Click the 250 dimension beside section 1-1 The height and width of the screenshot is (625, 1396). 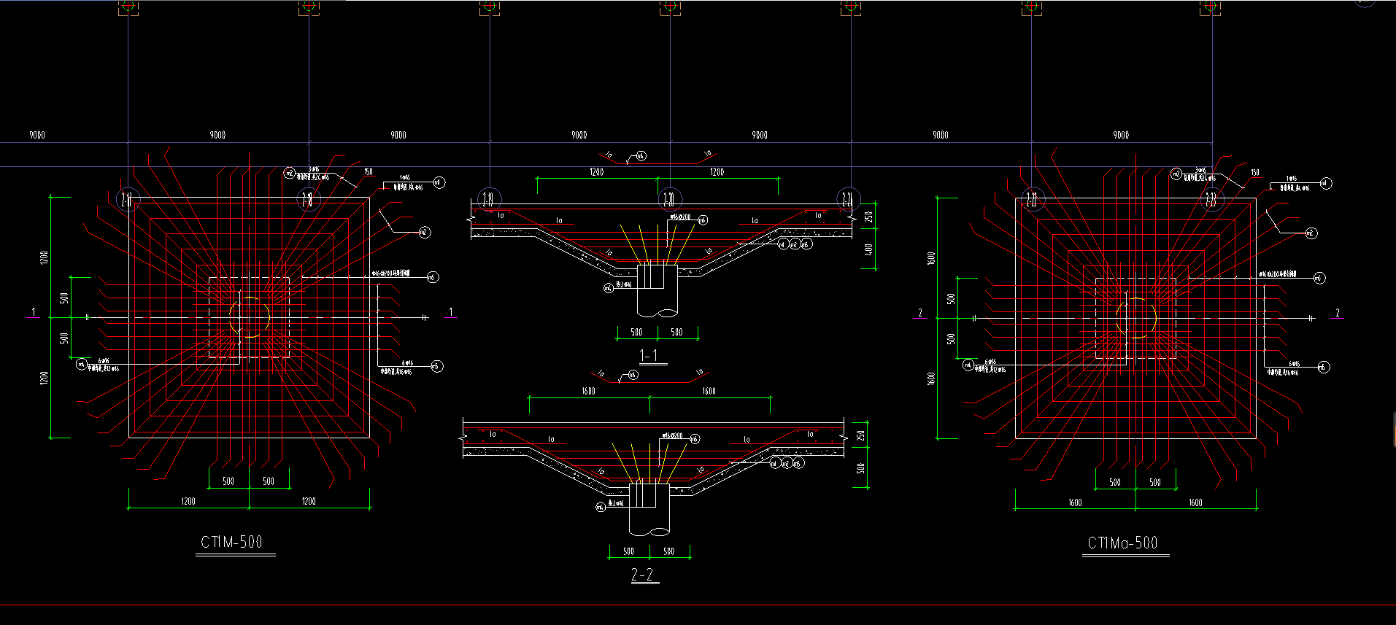pos(868,217)
